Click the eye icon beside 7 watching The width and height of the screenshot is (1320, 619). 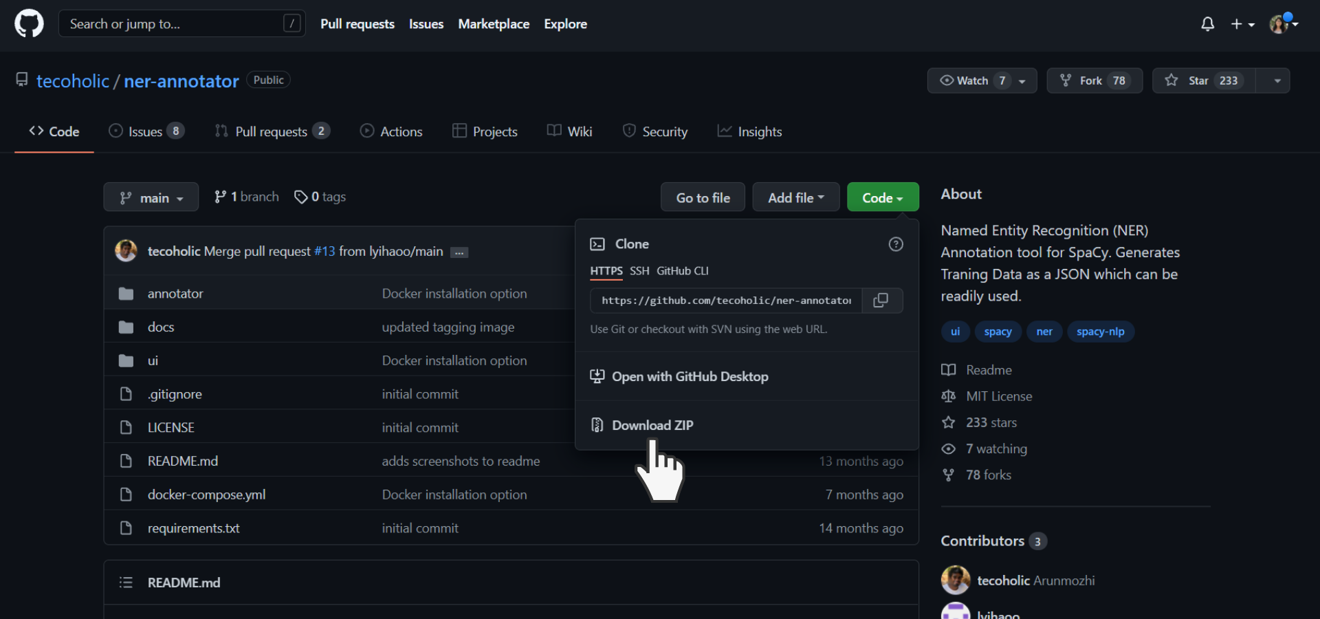[x=949, y=448]
